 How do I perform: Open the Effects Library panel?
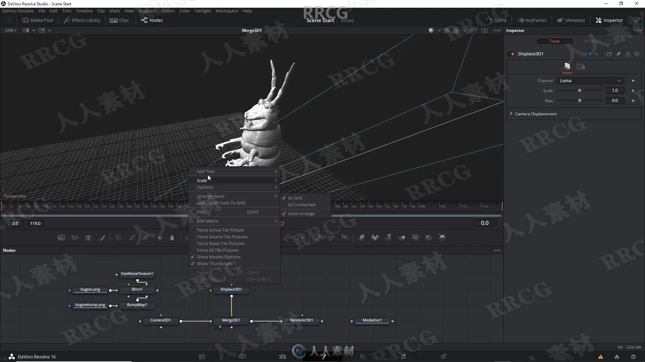point(82,20)
